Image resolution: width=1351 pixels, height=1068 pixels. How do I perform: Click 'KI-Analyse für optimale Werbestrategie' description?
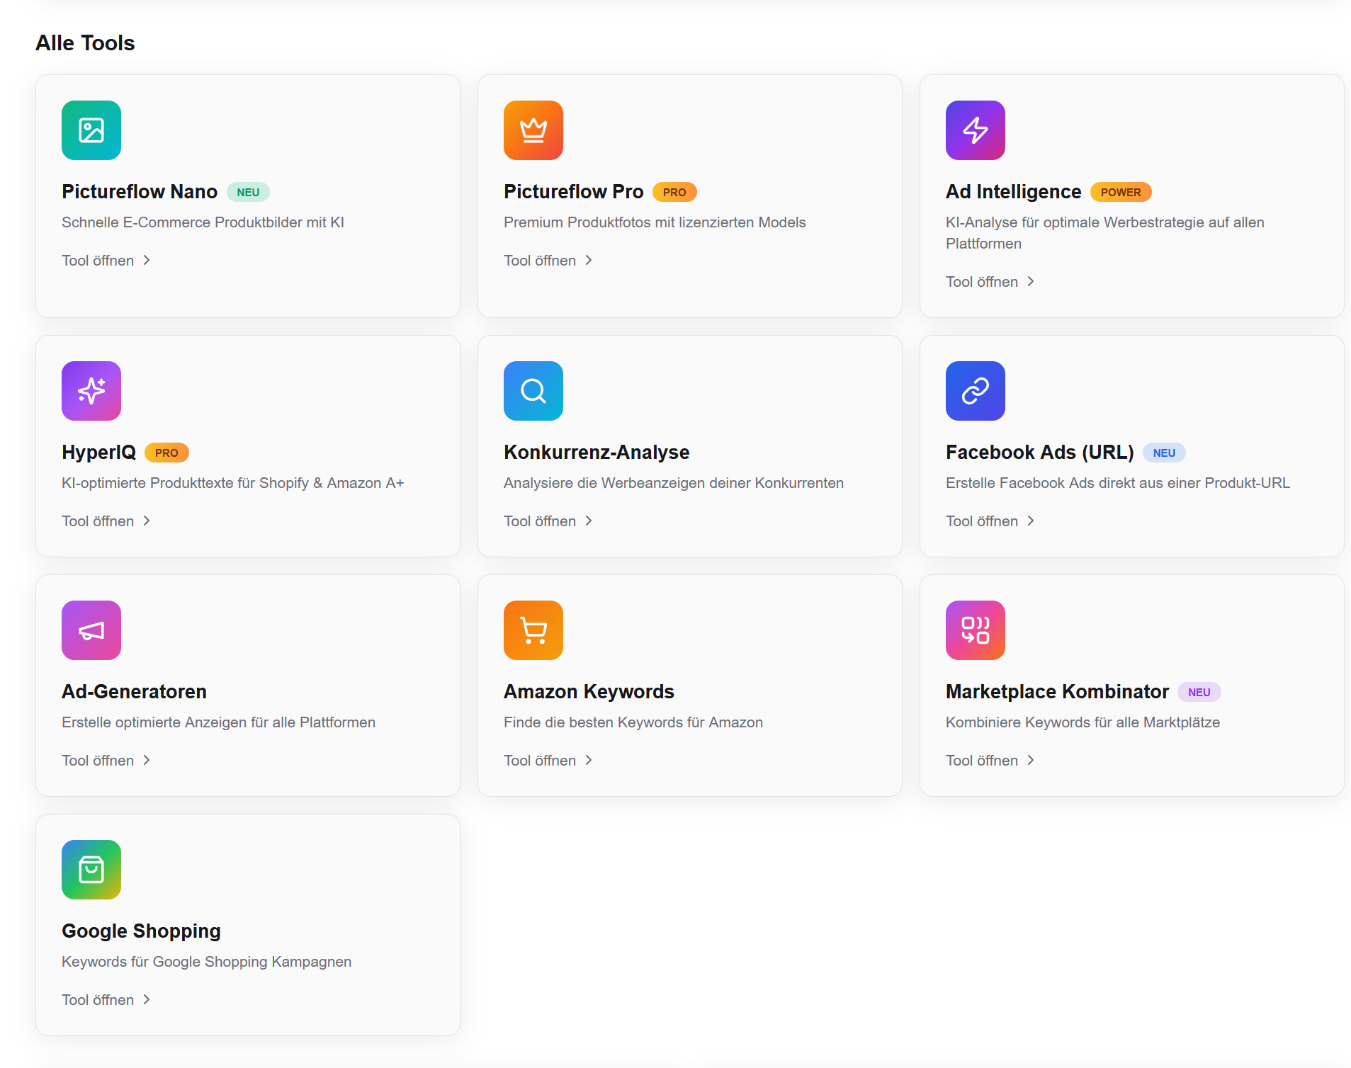[x=1105, y=233]
